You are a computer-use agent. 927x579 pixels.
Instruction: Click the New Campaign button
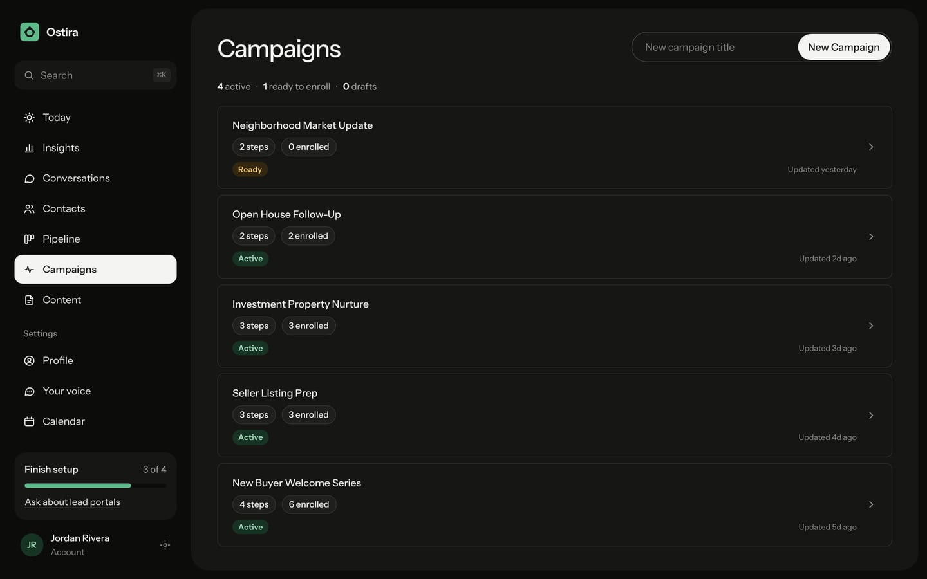tap(843, 47)
